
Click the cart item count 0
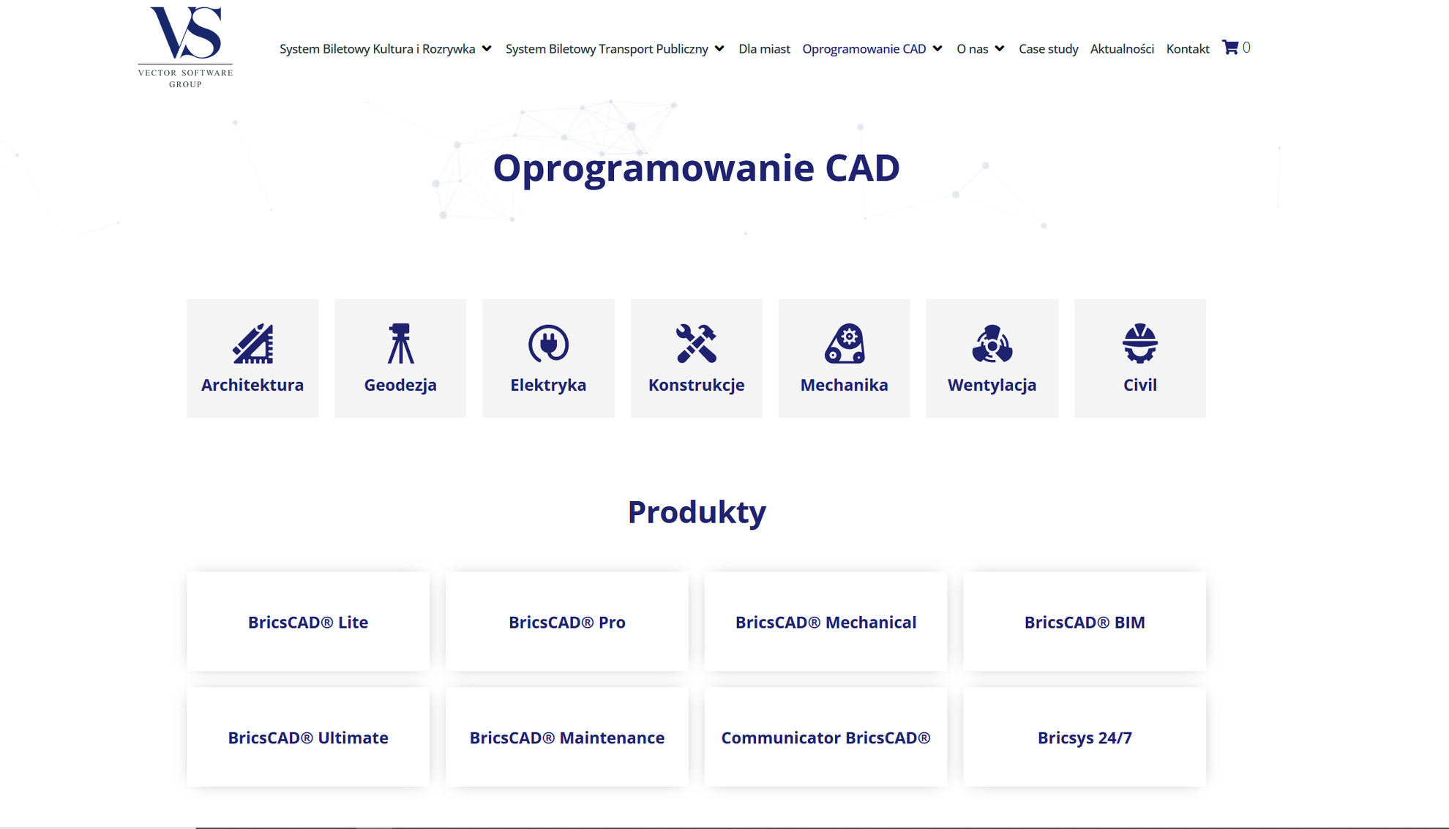[1246, 48]
